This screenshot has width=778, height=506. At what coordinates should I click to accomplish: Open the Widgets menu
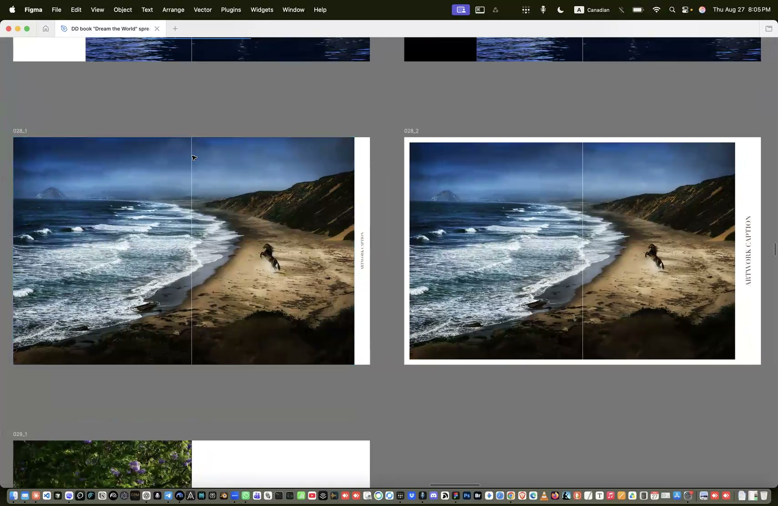262,10
